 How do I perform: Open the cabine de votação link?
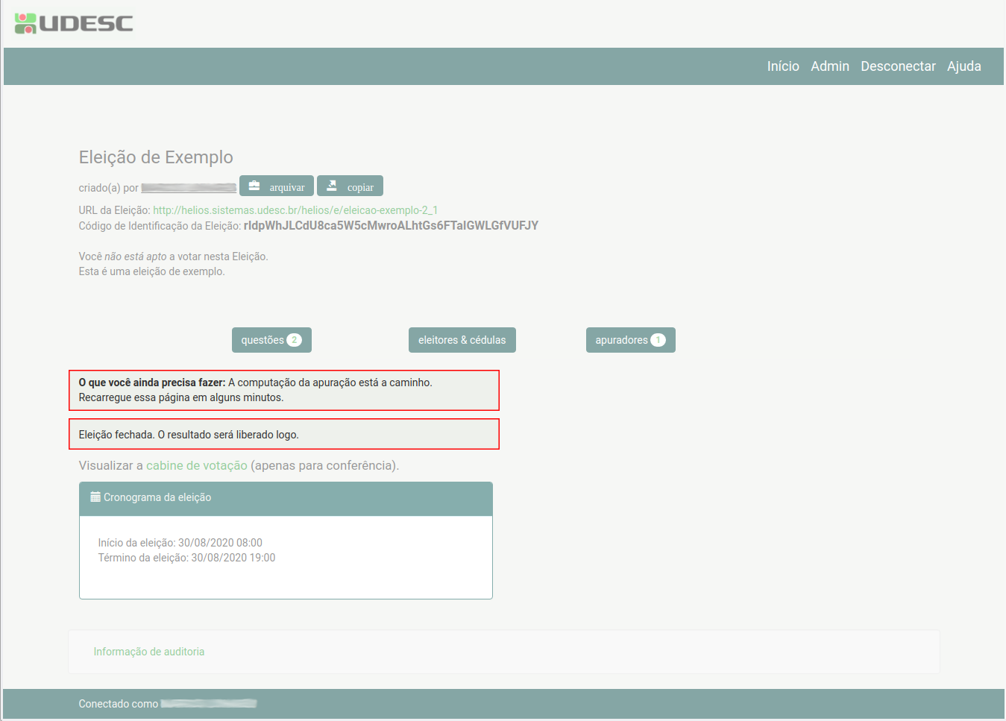click(x=197, y=465)
